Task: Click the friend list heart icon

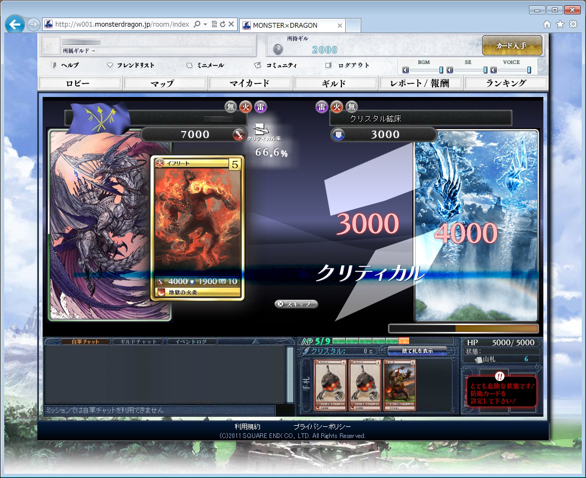Action: 110,65
